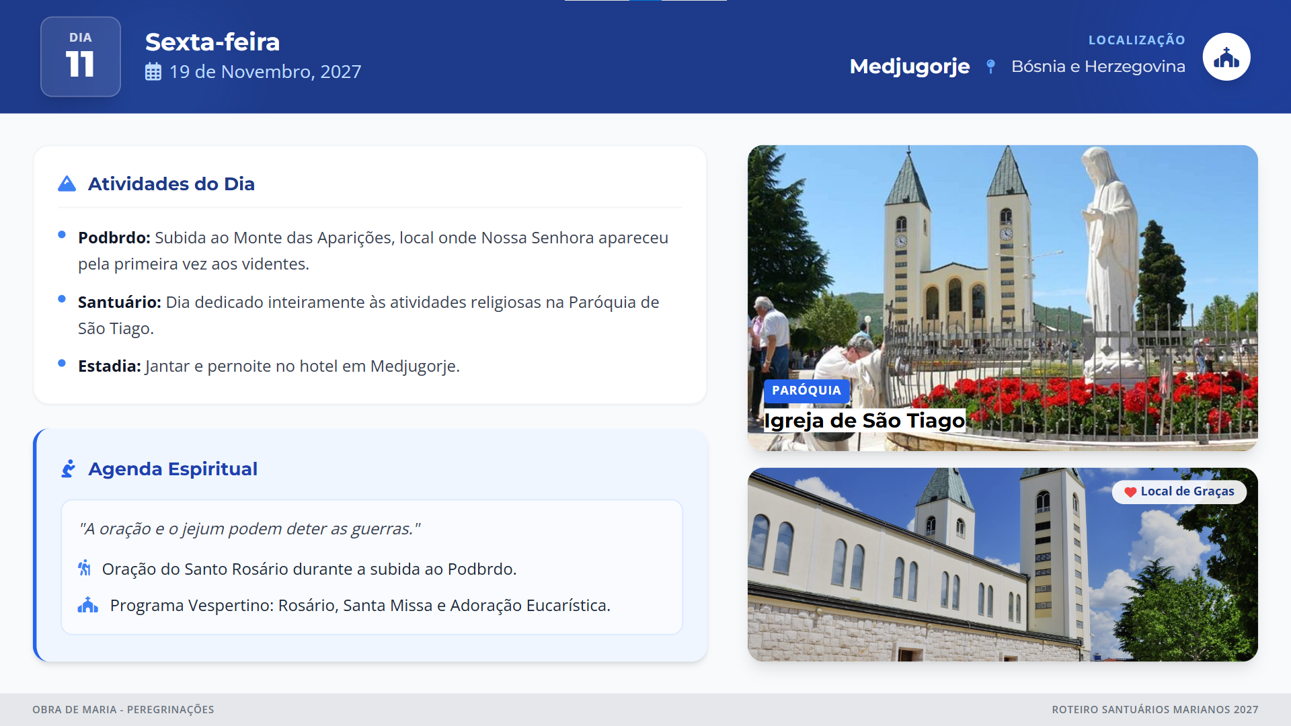Click the red heart icon on the photo badge
Screen dimensions: 1291x726
(x=1130, y=492)
